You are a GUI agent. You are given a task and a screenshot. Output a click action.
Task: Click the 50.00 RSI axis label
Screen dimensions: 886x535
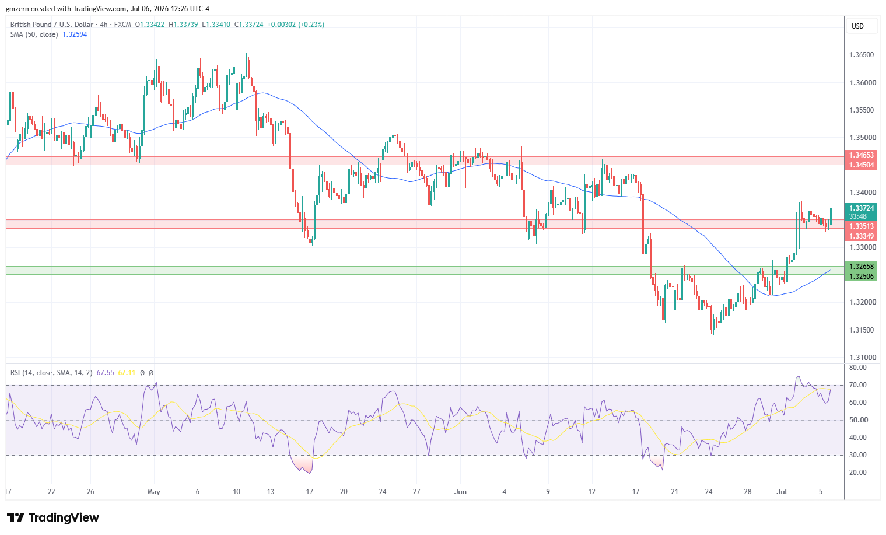(858, 420)
